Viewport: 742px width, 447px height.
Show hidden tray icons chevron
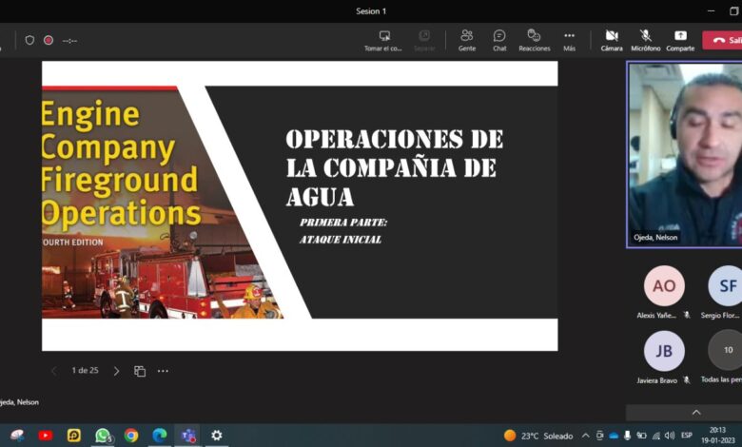point(585,436)
